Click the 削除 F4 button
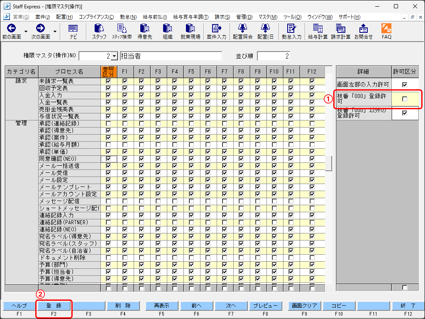This screenshot has width=425, height=319. pyautogui.click(x=123, y=306)
